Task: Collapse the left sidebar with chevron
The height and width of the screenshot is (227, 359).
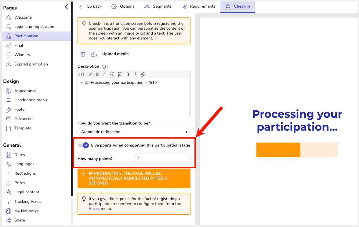Action: point(66,7)
